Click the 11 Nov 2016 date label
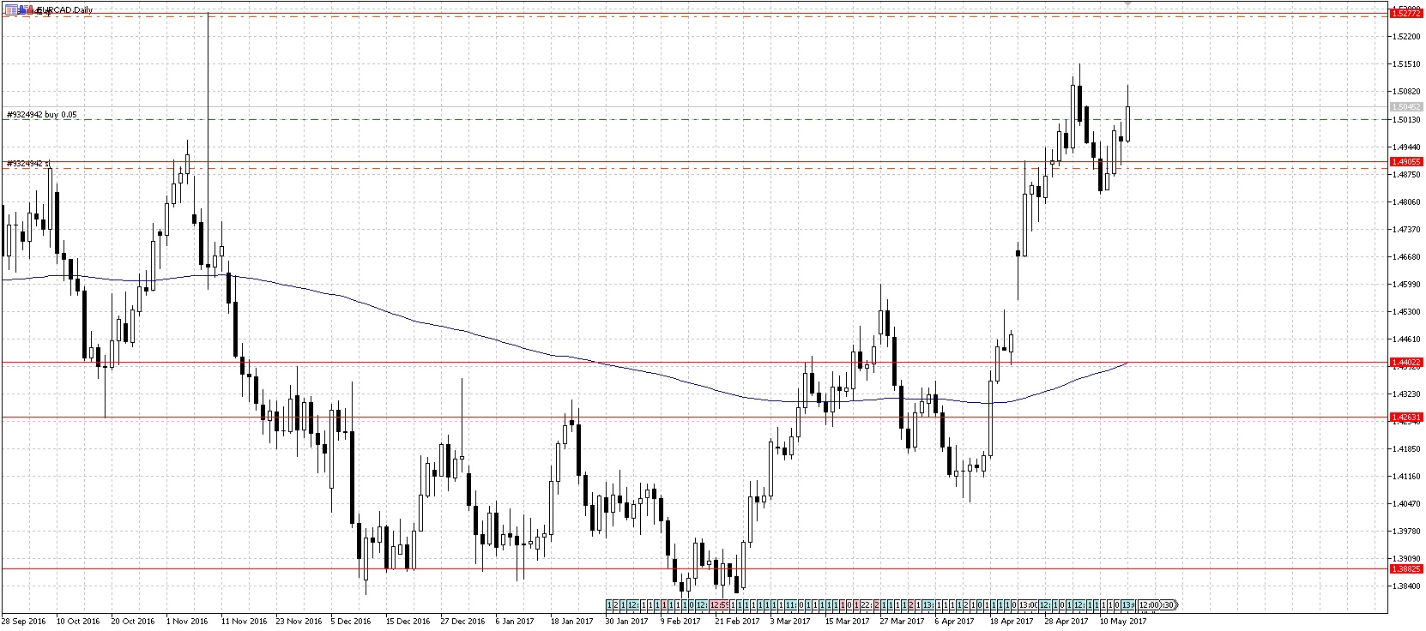1426x631 pixels. 243,621
